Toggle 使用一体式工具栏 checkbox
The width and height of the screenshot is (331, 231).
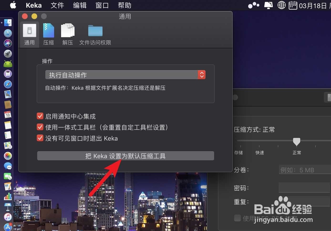coord(40,127)
